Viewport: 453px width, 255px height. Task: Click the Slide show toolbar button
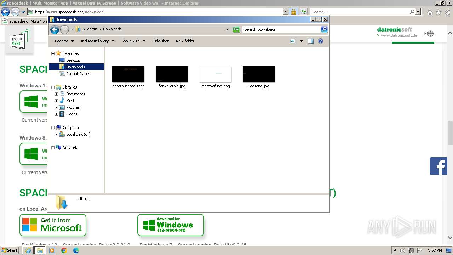click(x=161, y=41)
